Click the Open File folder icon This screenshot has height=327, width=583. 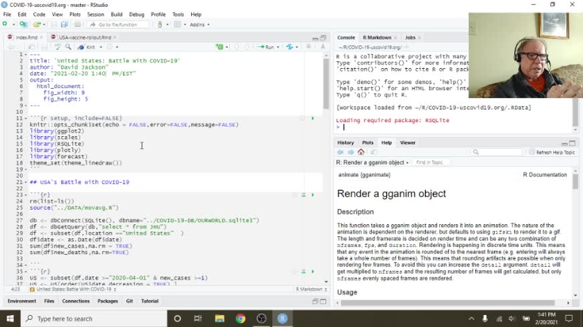tap(36, 25)
